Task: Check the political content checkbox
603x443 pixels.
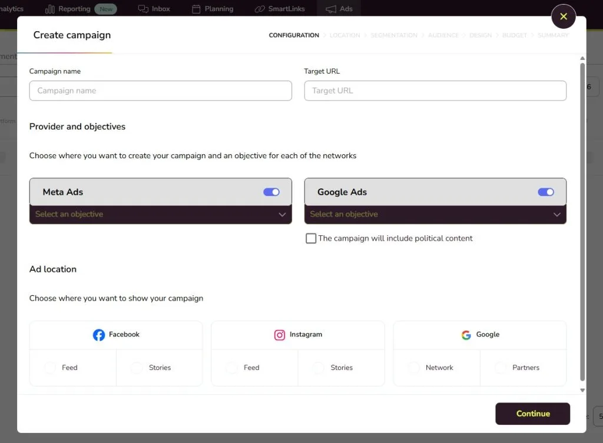Action: (x=311, y=238)
